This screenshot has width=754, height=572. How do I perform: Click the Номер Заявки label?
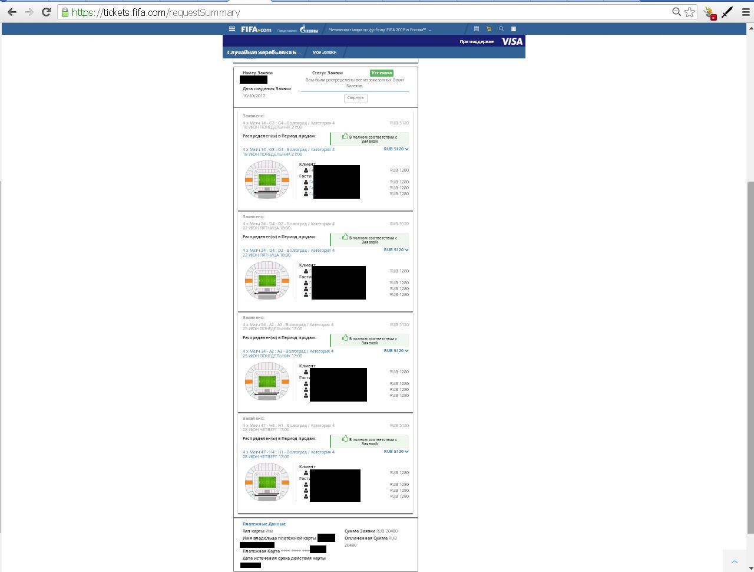(x=257, y=73)
